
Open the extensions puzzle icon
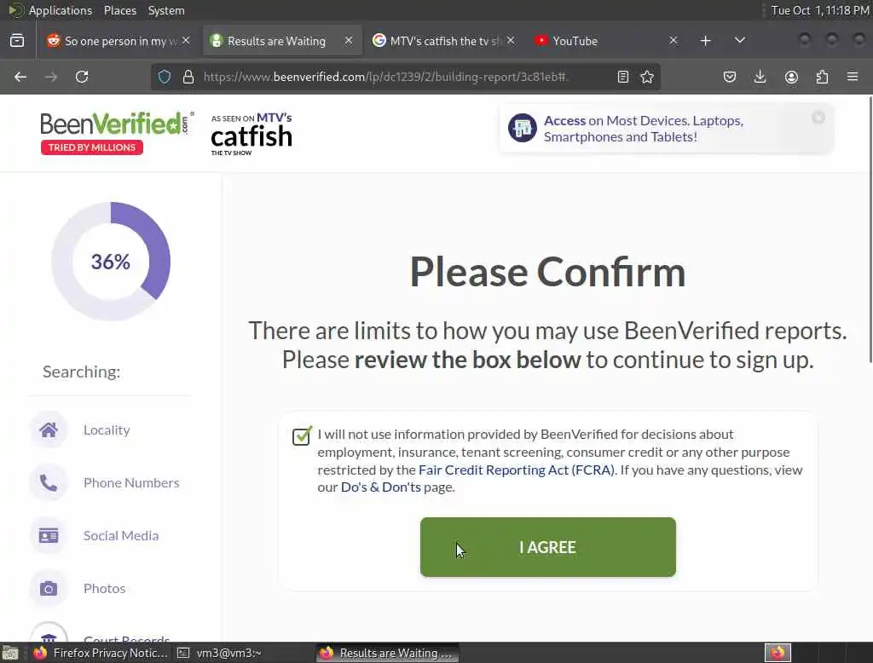[x=822, y=77]
